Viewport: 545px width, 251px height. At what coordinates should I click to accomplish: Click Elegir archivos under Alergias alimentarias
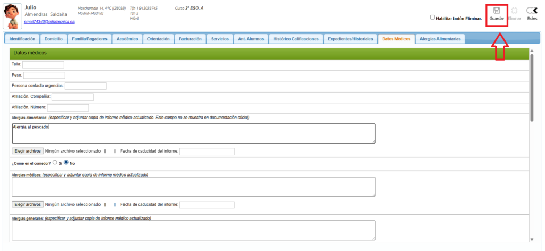[28, 151]
